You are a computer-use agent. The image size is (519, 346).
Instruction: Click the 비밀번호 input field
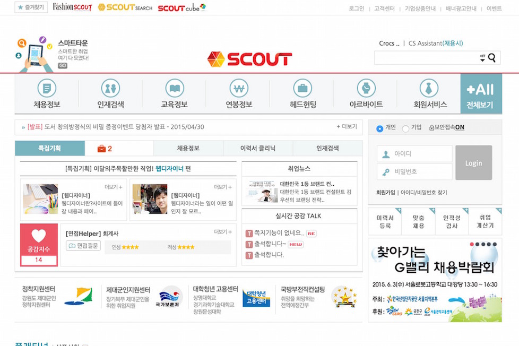click(414, 172)
